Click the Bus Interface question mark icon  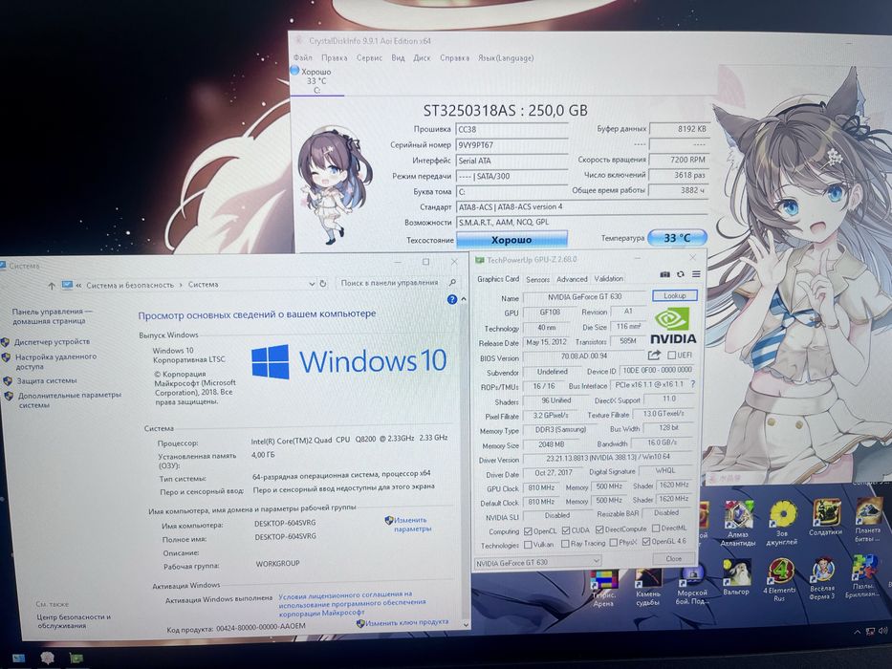pyautogui.click(x=692, y=384)
